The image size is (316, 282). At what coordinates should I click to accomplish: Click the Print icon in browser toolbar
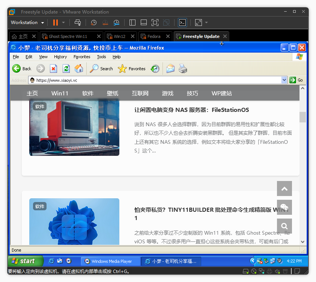pyautogui.click(x=182, y=69)
